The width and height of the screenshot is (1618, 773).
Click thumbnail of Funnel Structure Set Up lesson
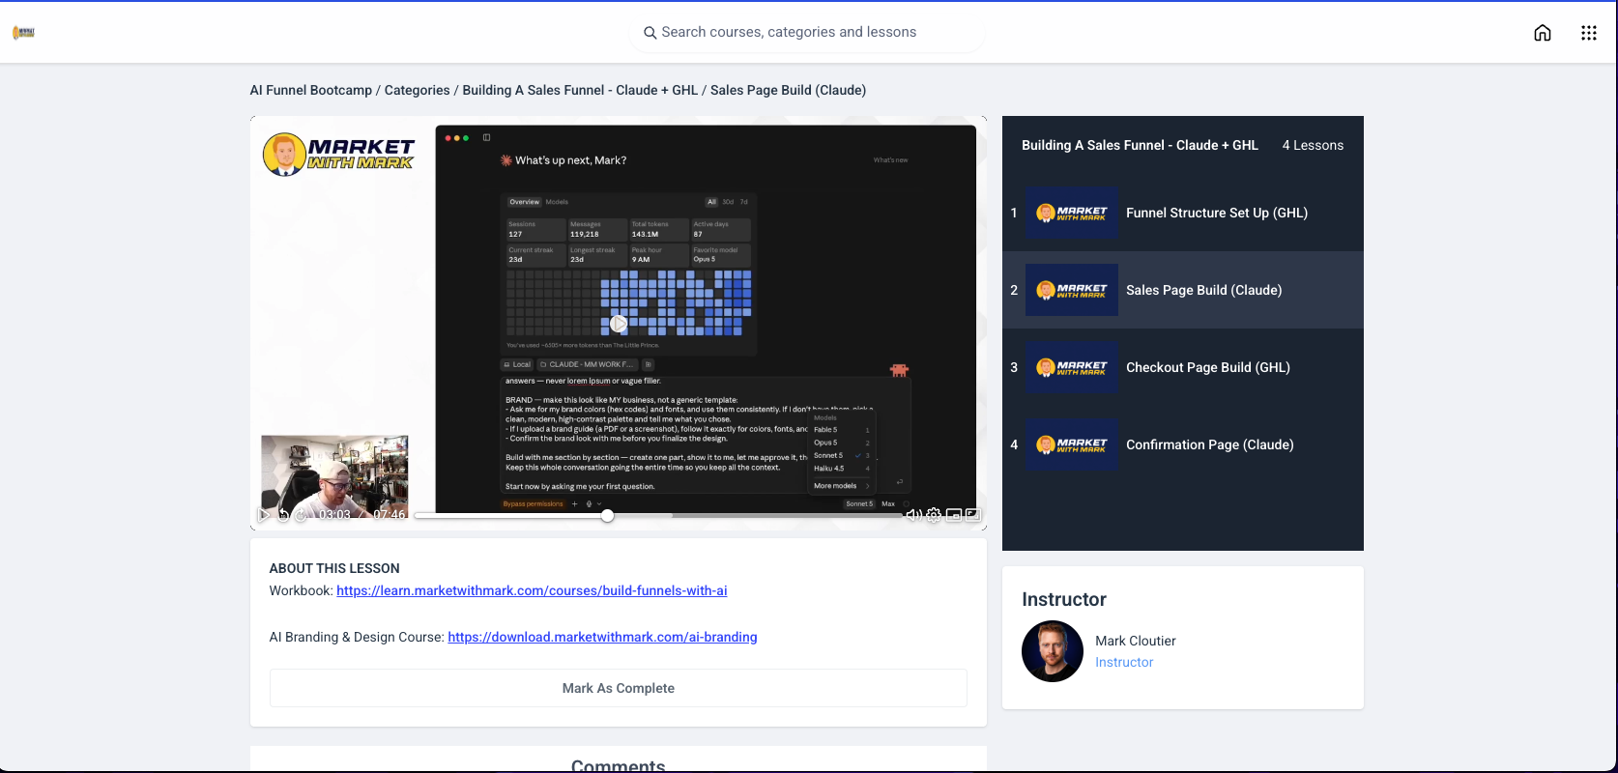click(x=1072, y=213)
